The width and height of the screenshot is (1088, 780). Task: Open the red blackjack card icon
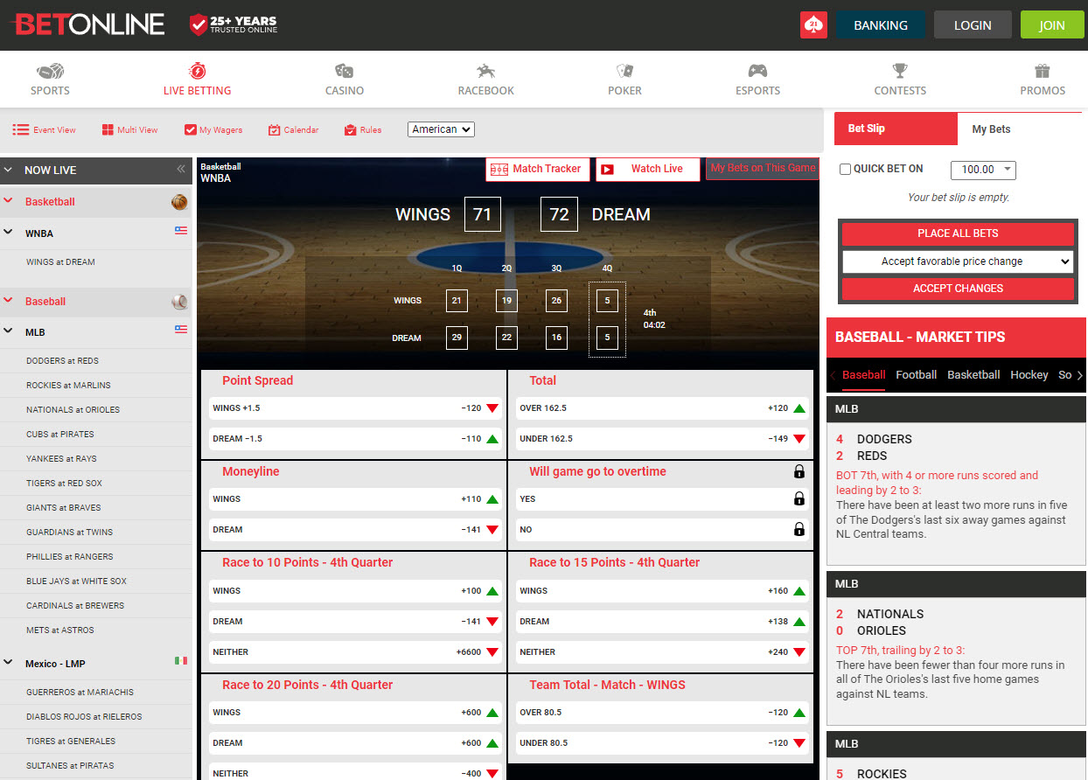coord(813,25)
